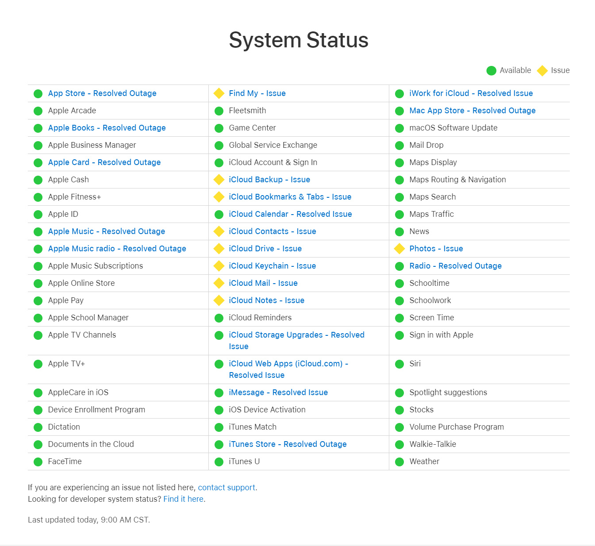
Task: Click the yellow diamond next to Photos
Action: (399, 249)
